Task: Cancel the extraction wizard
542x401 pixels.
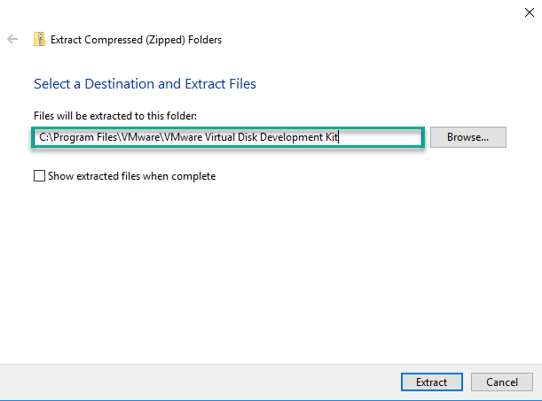Action: (502, 382)
